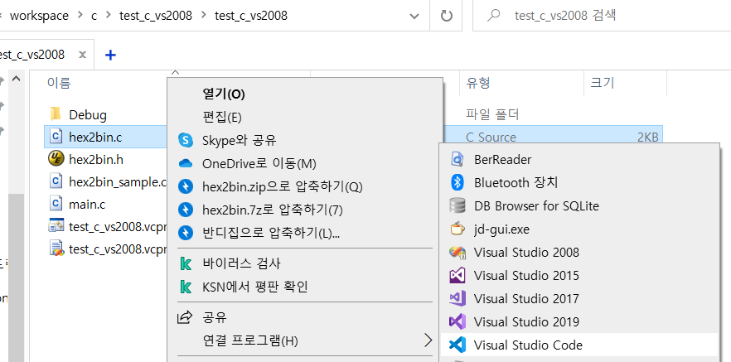Click the UltraEdit icon of hex2bin.h
Viewport: 731px width, 362px height.
click(56, 159)
